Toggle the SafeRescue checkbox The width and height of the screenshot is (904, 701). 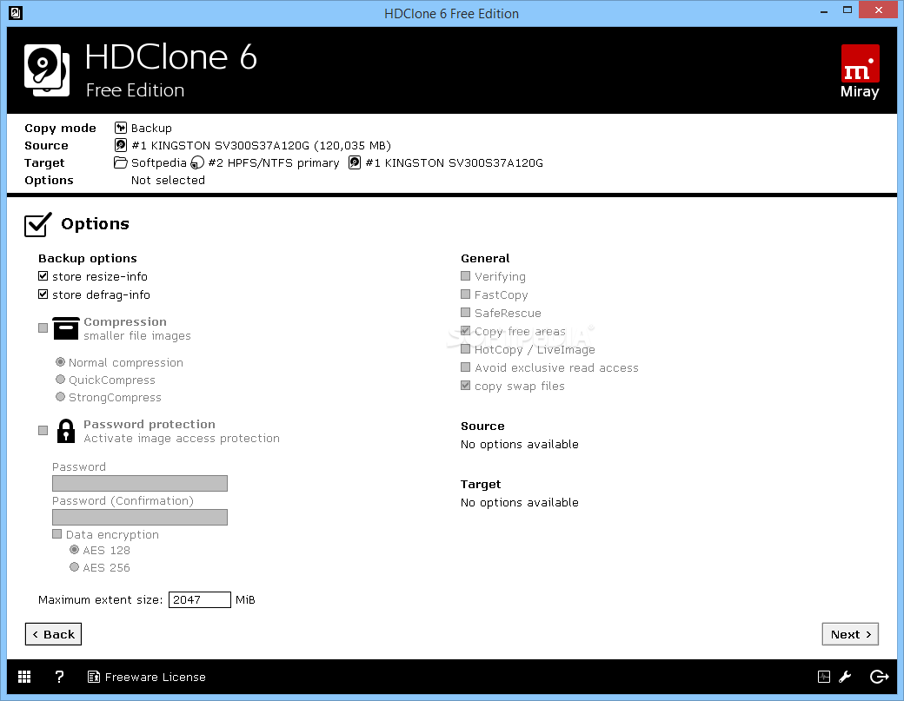tap(466, 312)
